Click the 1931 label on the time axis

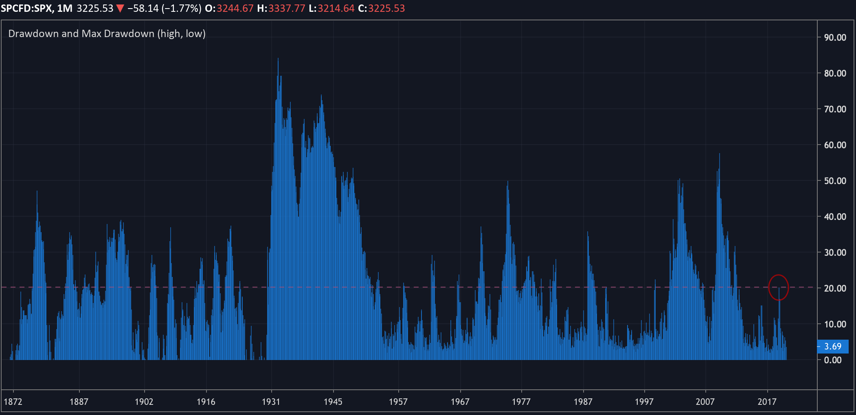click(x=271, y=402)
